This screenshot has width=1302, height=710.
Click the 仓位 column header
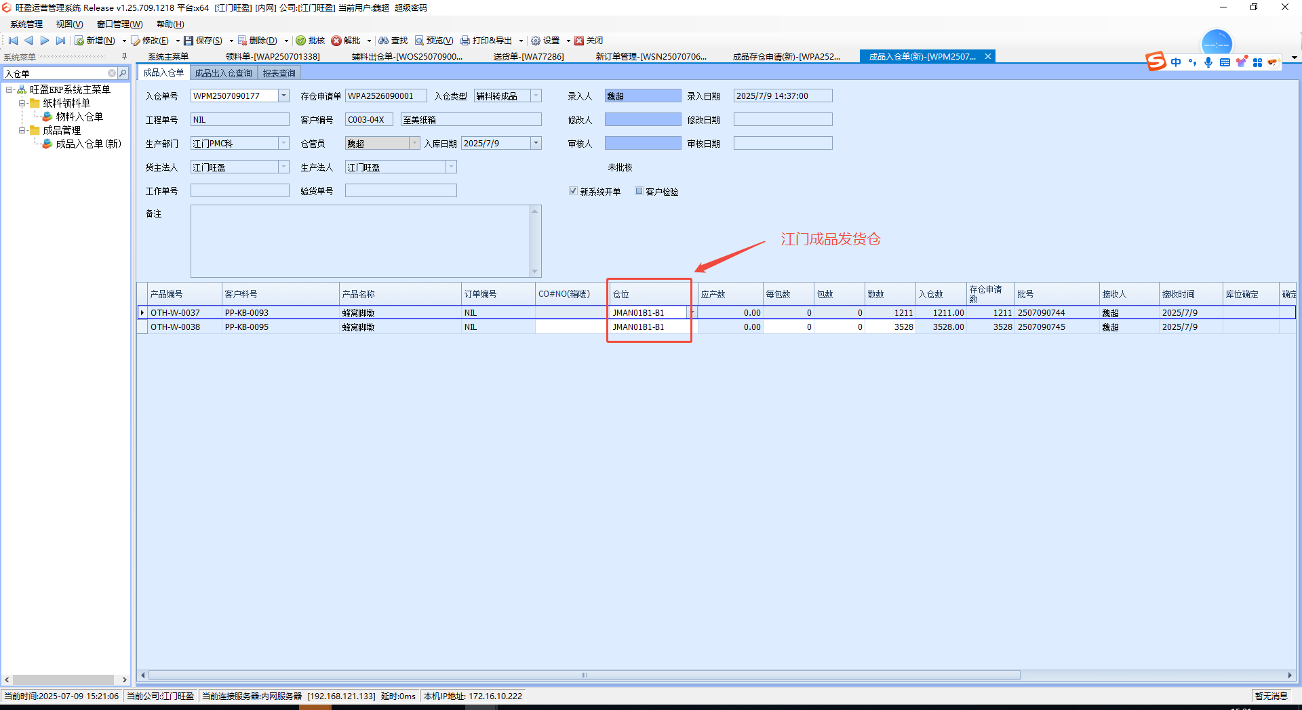point(652,294)
